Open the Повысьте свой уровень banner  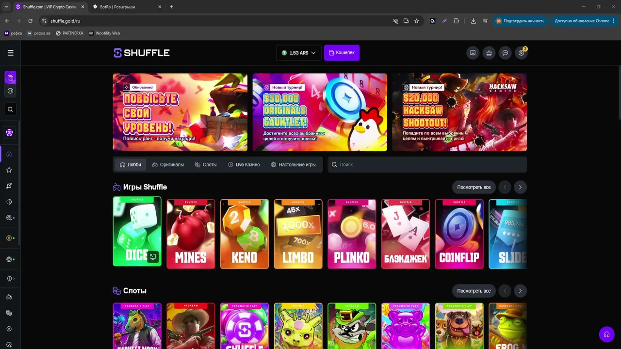[180, 112]
